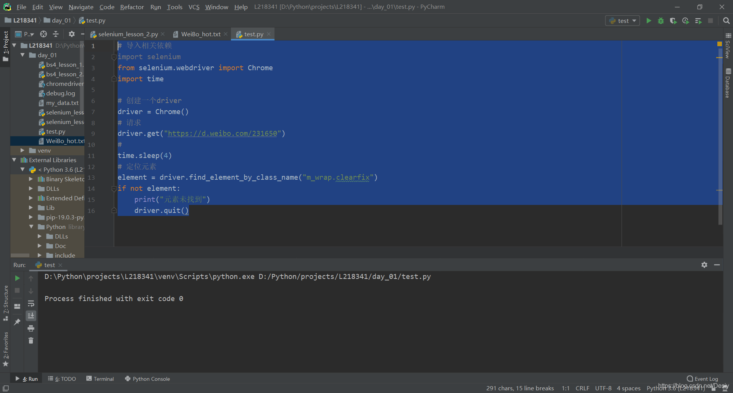This screenshot has height=393, width=733.
Task: Print the Run console output
Action: (31, 328)
